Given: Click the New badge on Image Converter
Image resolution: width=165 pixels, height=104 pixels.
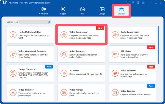Looking at the screenshot, I should pyautogui.click(x=49, y=67).
